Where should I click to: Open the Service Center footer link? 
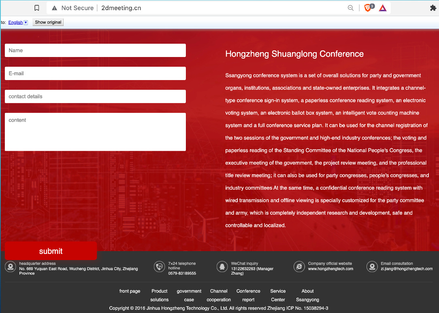(278, 295)
